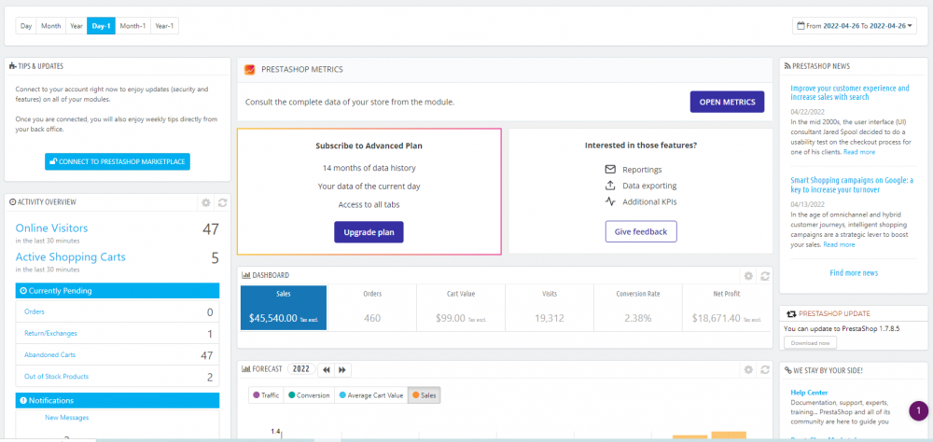This screenshot has width=933, height=442.
Task: Go to next forecast year
Action: [342, 369]
